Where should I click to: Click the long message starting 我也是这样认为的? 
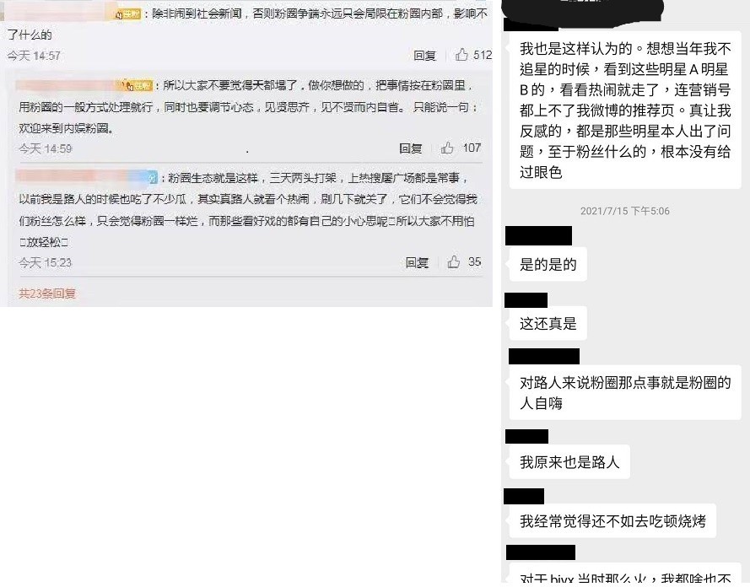625,110
